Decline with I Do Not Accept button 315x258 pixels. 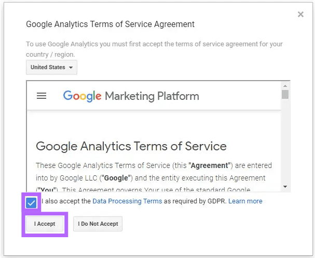click(98, 224)
